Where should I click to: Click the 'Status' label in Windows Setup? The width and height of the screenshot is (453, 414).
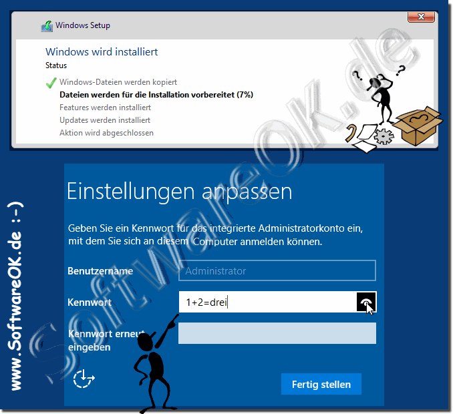[x=56, y=65]
